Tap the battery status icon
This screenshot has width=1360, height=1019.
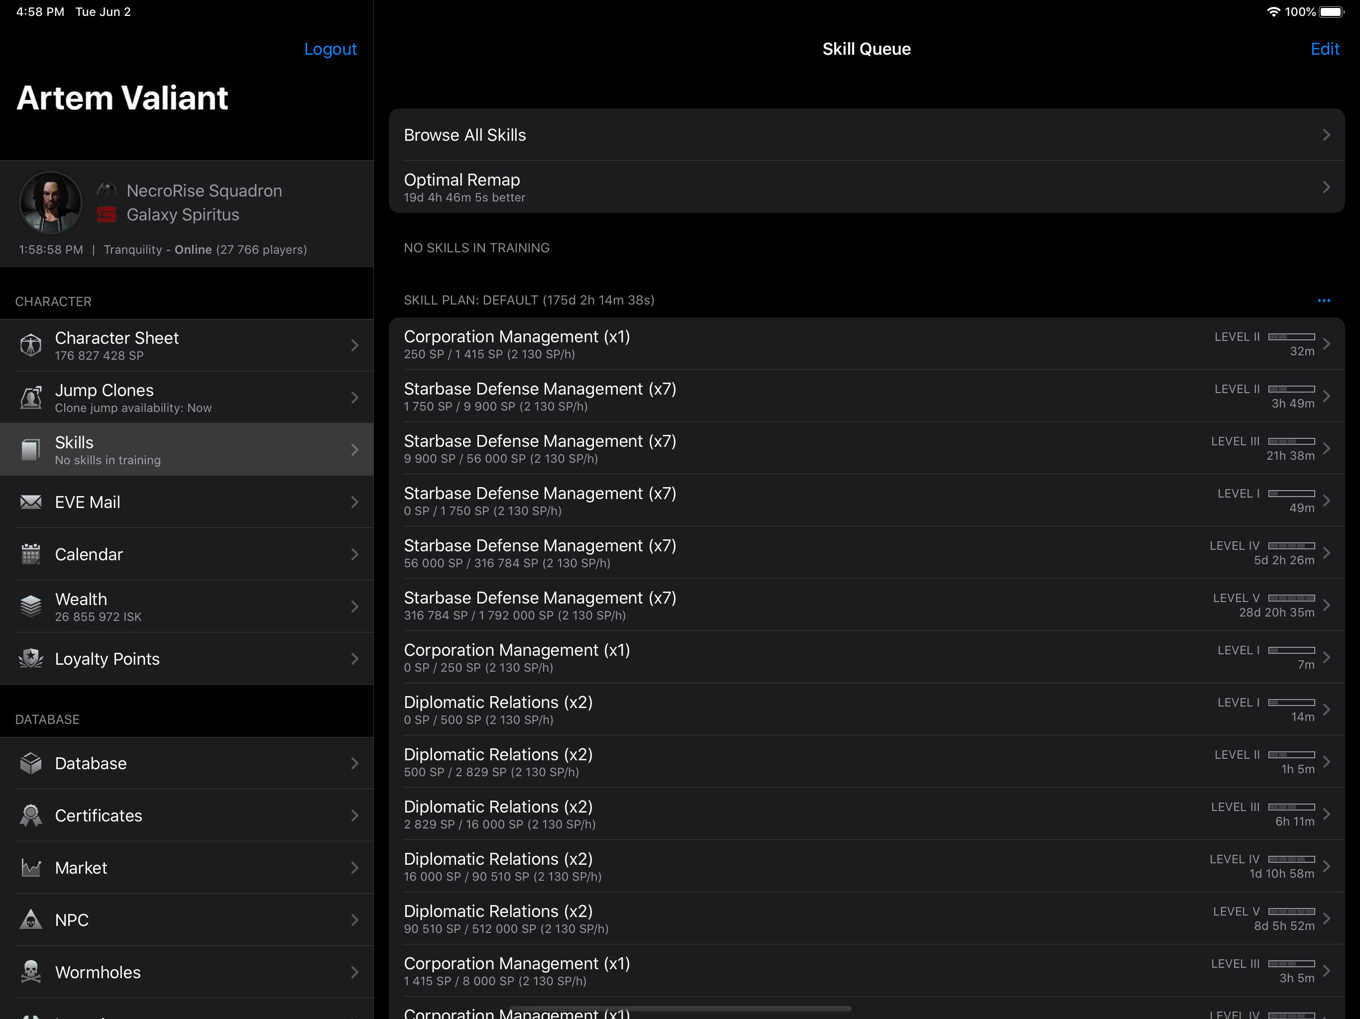pyautogui.click(x=1332, y=11)
